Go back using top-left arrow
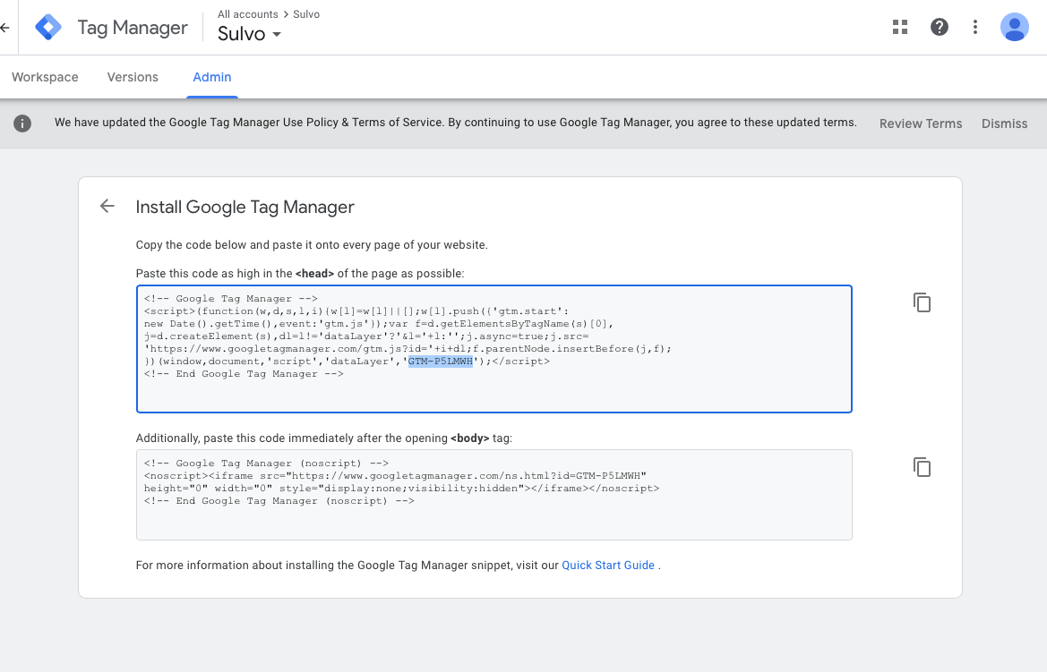The height and width of the screenshot is (672, 1047). [x=4, y=28]
